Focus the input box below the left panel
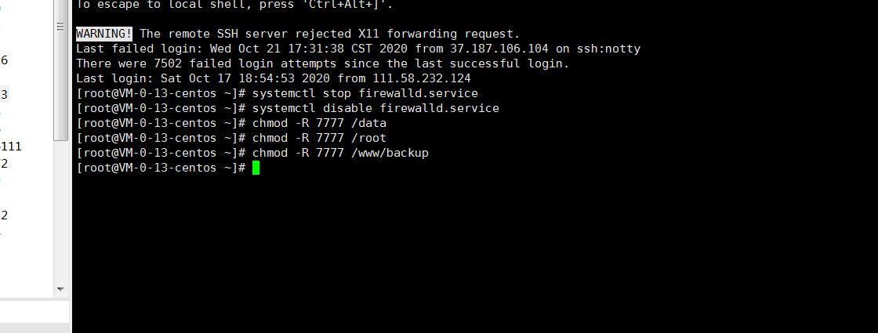The height and width of the screenshot is (333, 878). [x=34, y=312]
